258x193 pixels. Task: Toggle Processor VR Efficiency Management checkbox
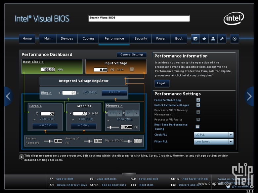coord(198,112)
